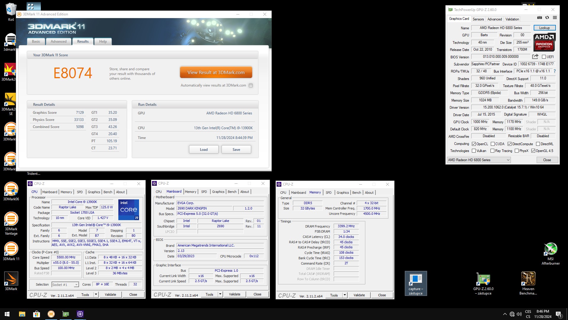Select the 3DMark2 SE desktop shortcut

point(11,104)
